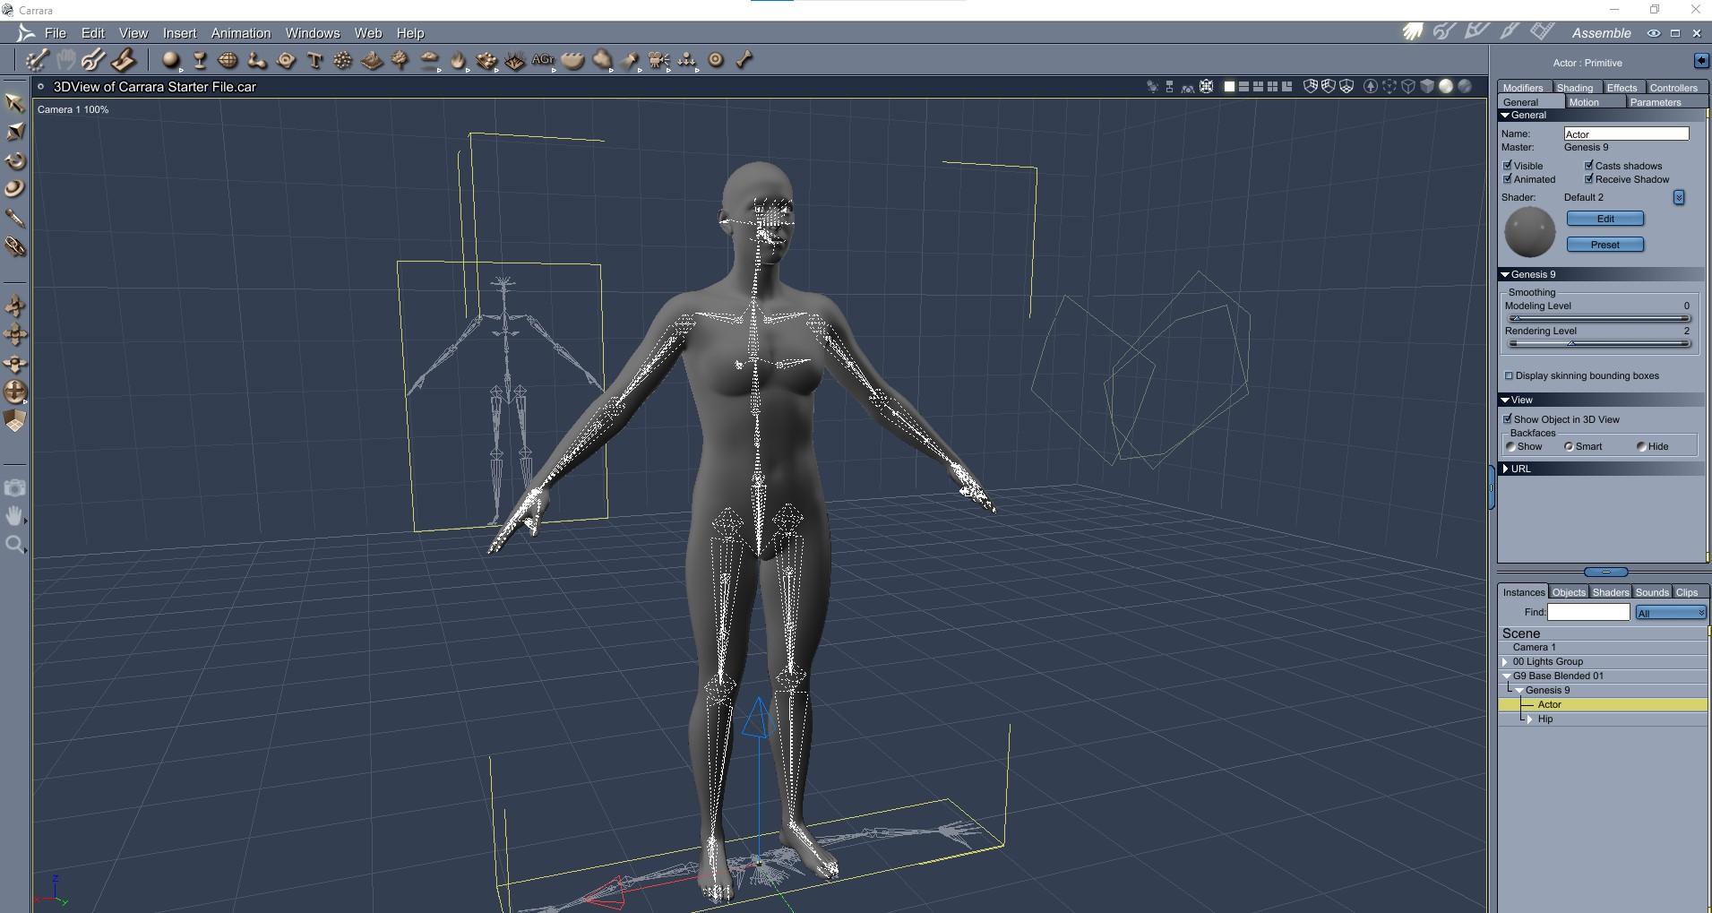Select the magnifier zoom tool
Image resolution: width=1712 pixels, height=913 pixels.
(15, 545)
